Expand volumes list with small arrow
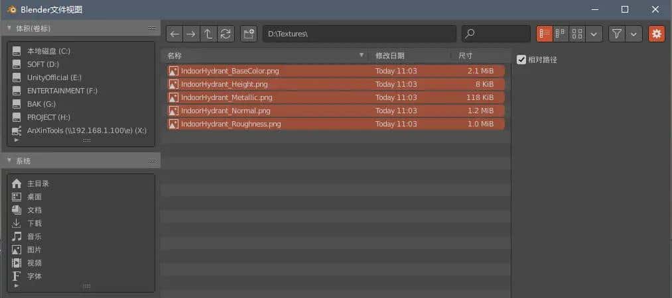 [17, 140]
